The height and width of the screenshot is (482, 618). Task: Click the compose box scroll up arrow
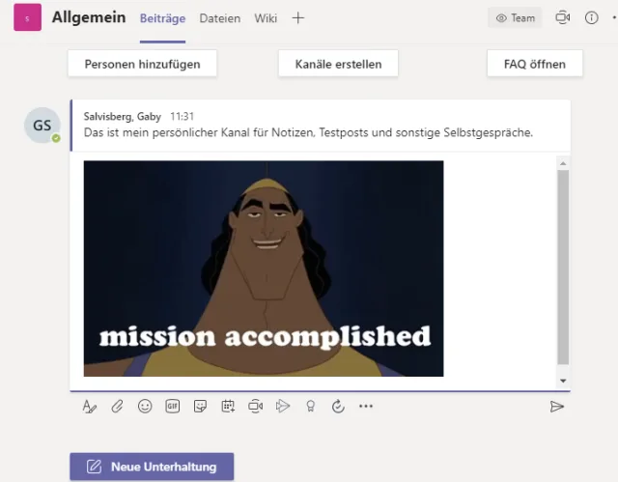563,163
